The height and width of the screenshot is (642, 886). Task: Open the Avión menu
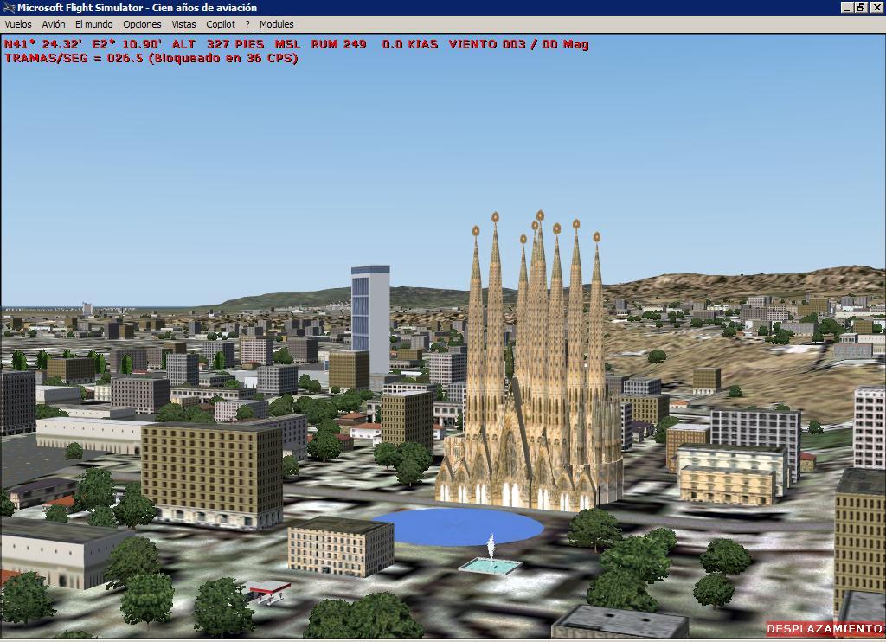coord(54,24)
